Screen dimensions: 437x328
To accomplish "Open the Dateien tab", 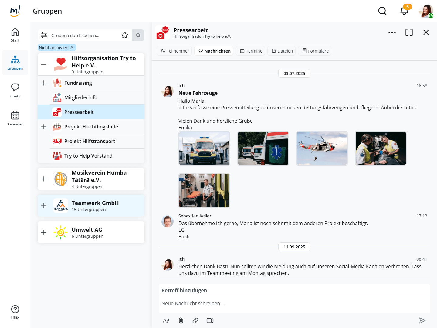I will pyautogui.click(x=282, y=51).
